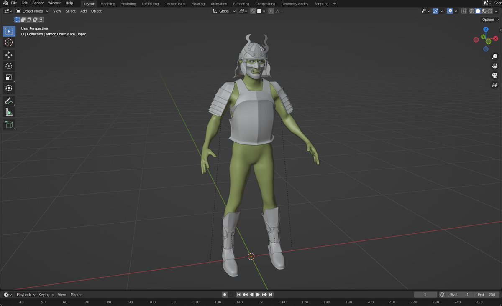Open 3D viewport editor type dropdown

click(x=8, y=11)
